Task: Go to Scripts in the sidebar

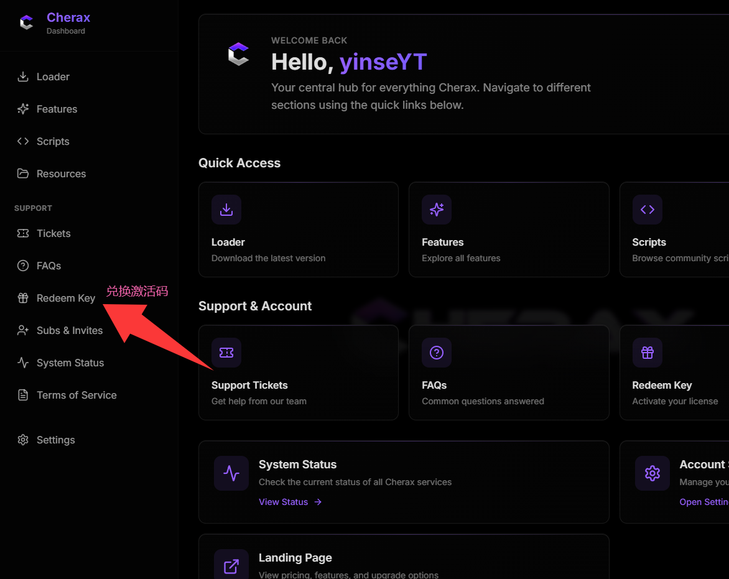Action: (x=53, y=142)
